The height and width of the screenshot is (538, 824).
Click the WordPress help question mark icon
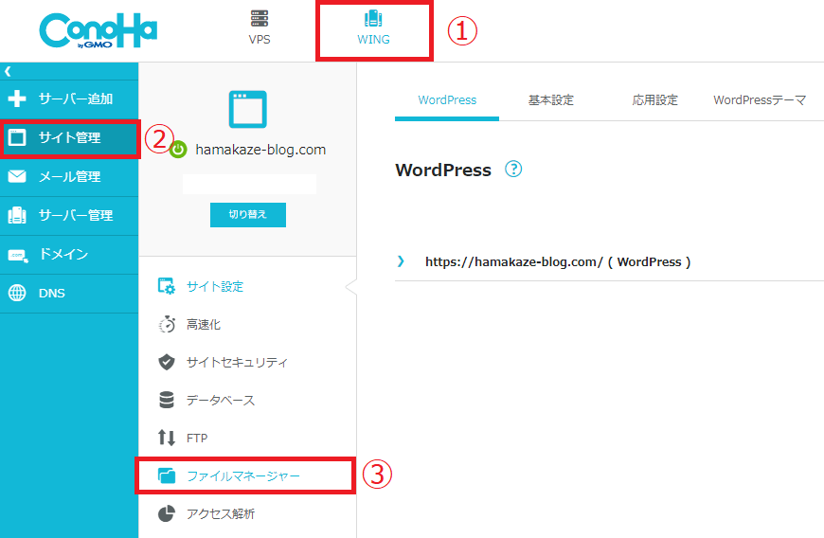[513, 170]
